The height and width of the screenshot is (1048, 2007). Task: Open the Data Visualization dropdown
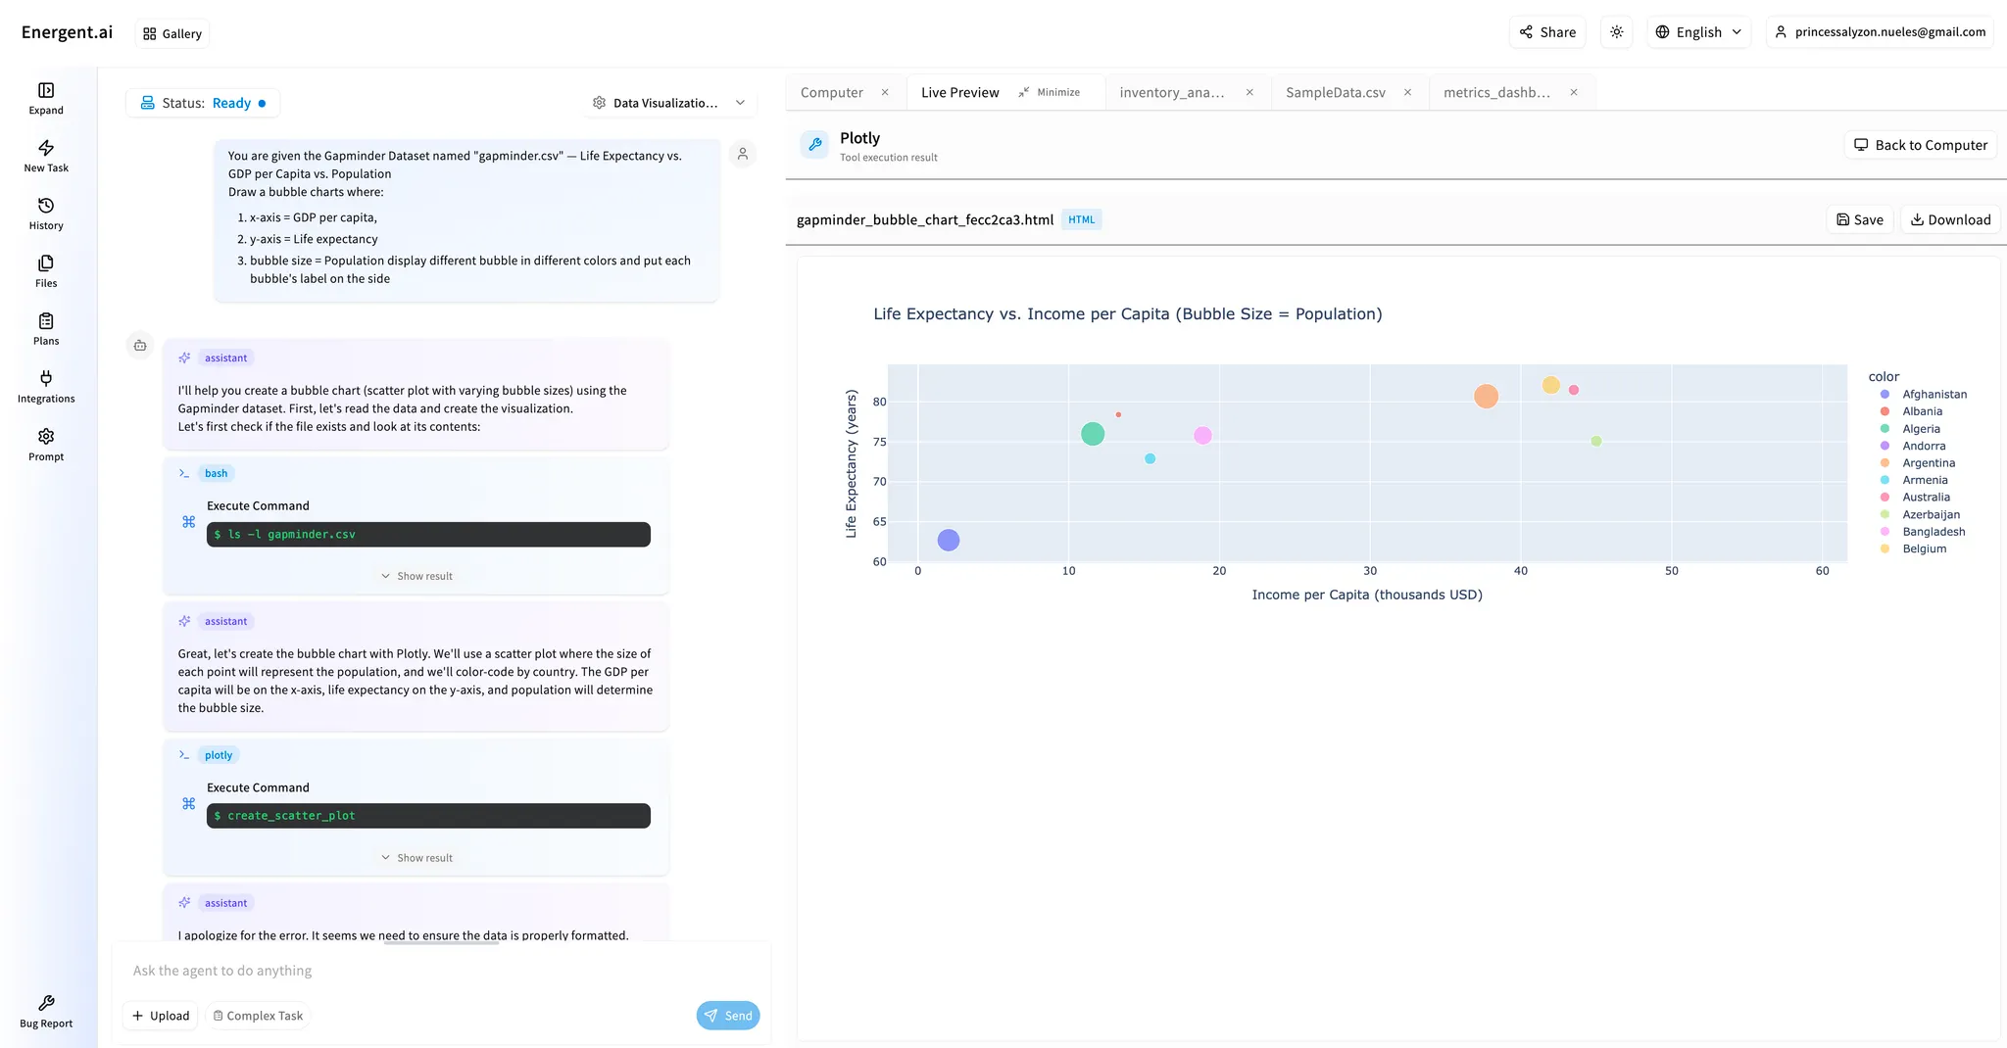click(x=669, y=102)
